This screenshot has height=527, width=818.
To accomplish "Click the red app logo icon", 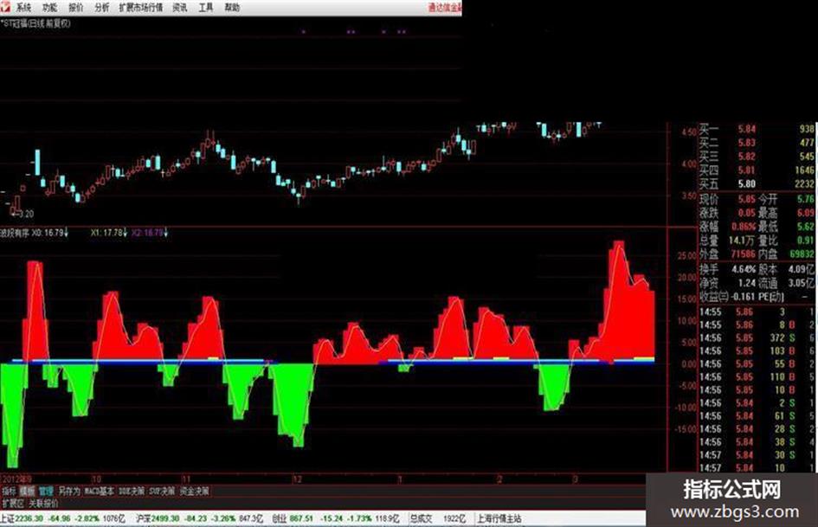I will (x=4, y=7).
